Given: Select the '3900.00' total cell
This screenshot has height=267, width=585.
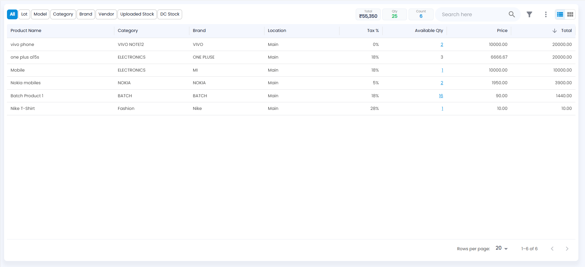Looking at the screenshot, I should tap(563, 83).
